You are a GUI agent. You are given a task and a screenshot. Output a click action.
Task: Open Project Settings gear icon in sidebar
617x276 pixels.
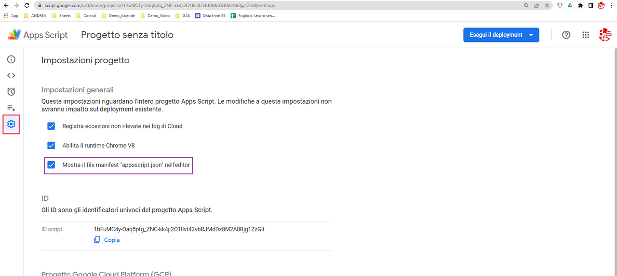11,124
